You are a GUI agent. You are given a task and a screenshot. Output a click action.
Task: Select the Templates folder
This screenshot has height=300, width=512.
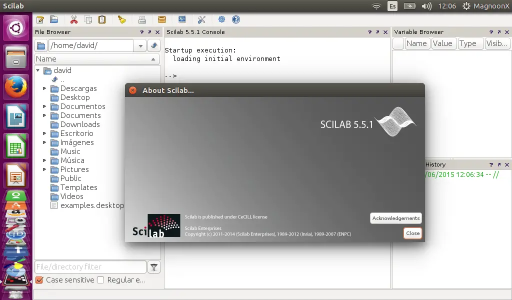pos(74,187)
